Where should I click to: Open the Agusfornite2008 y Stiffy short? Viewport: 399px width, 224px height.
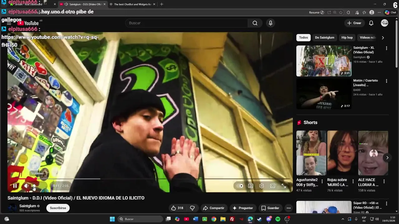point(311,153)
